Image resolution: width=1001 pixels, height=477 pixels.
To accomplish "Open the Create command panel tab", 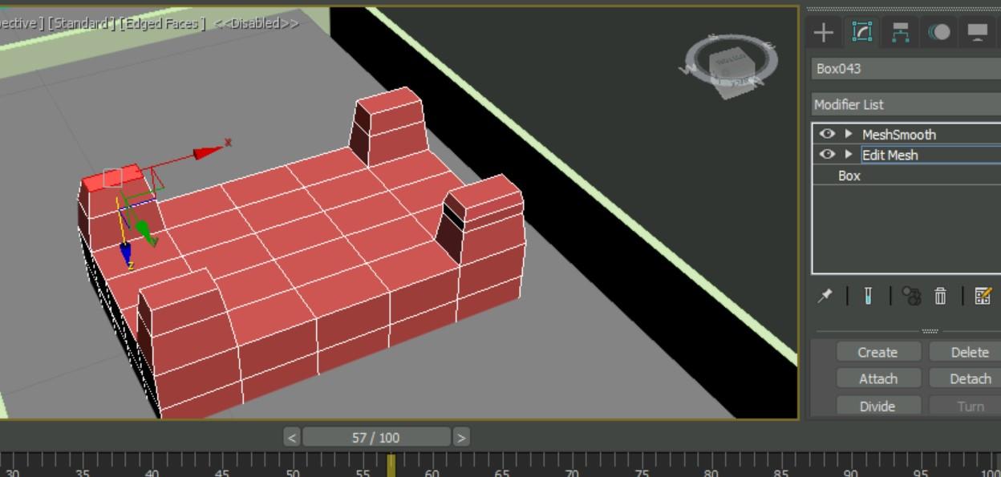I will tap(824, 32).
